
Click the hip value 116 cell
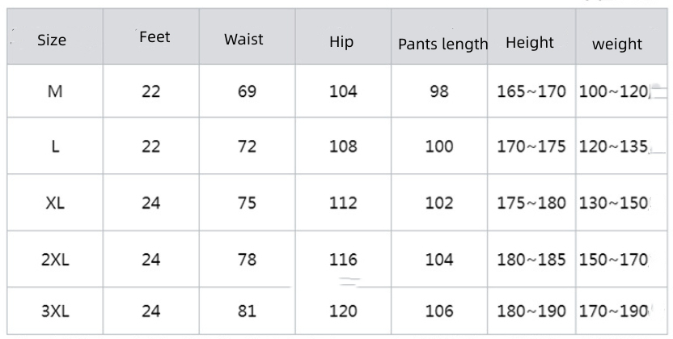(343, 259)
